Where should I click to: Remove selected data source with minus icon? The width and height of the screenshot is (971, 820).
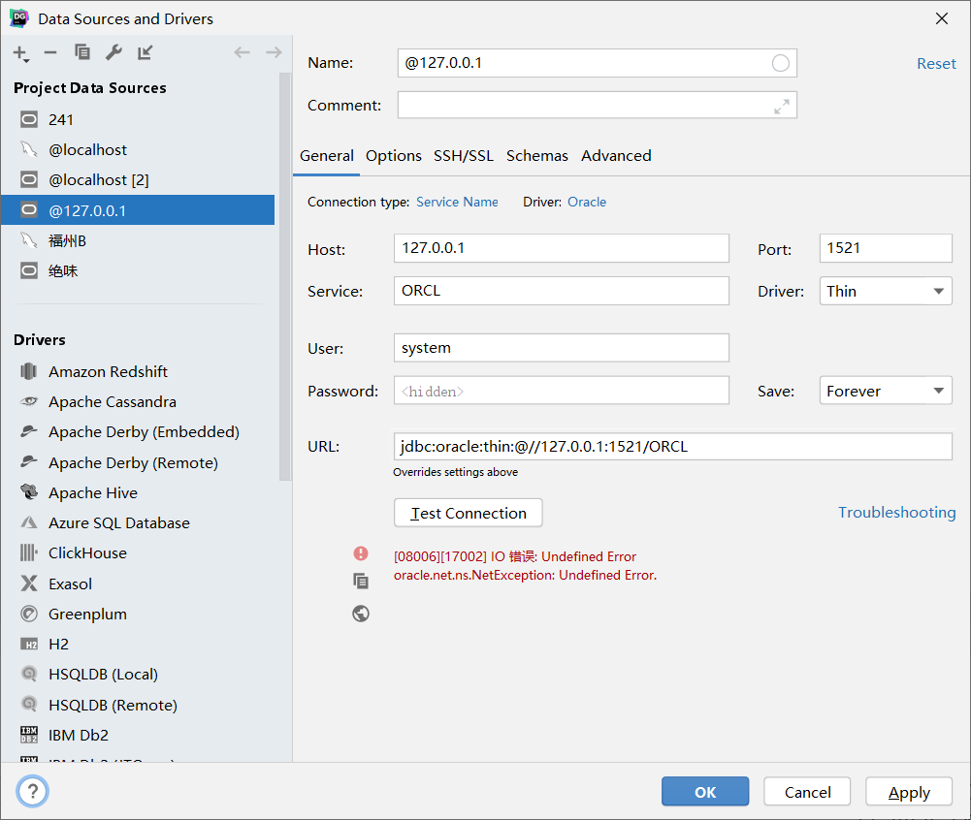coord(50,53)
